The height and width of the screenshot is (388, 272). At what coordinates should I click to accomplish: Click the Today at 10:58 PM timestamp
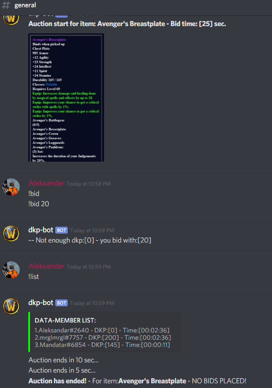point(89,184)
